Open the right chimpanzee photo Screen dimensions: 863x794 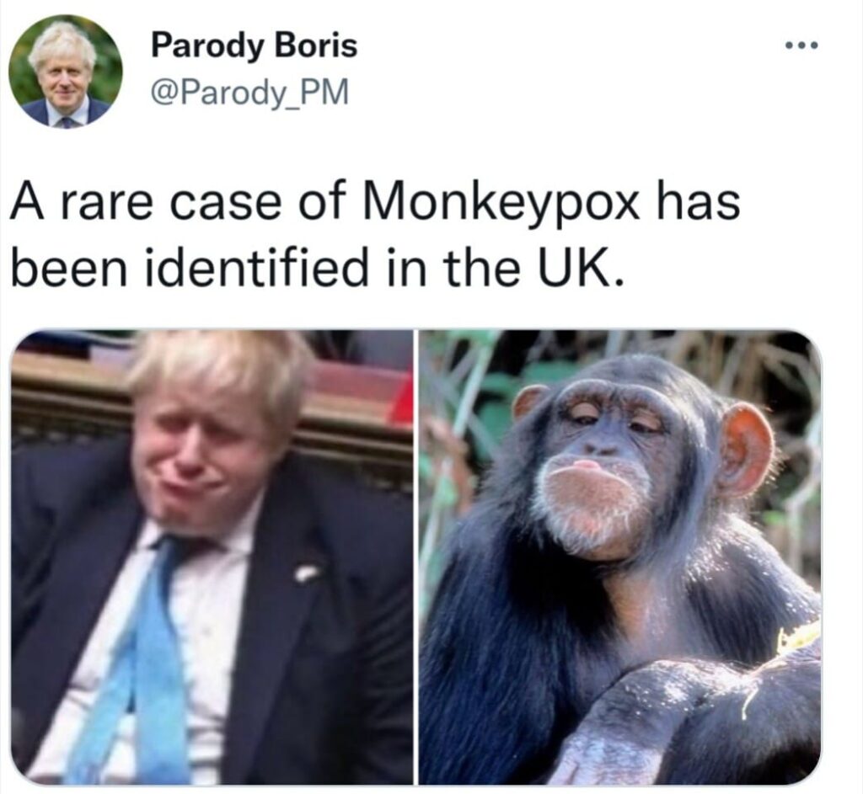620,557
